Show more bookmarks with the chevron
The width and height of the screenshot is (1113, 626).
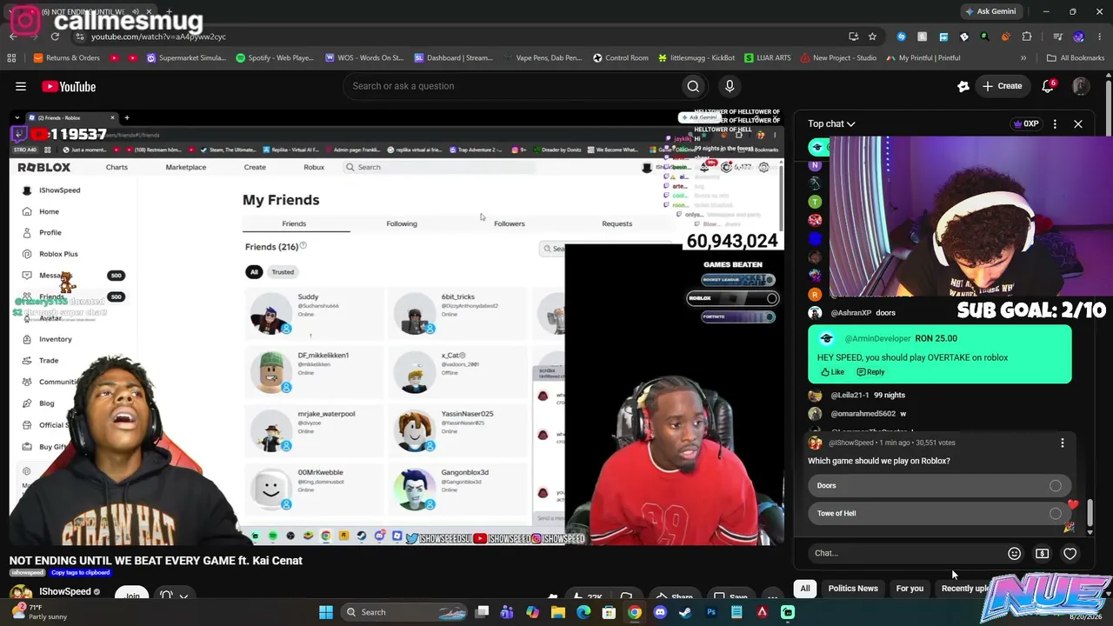click(x=1023, y=58)
